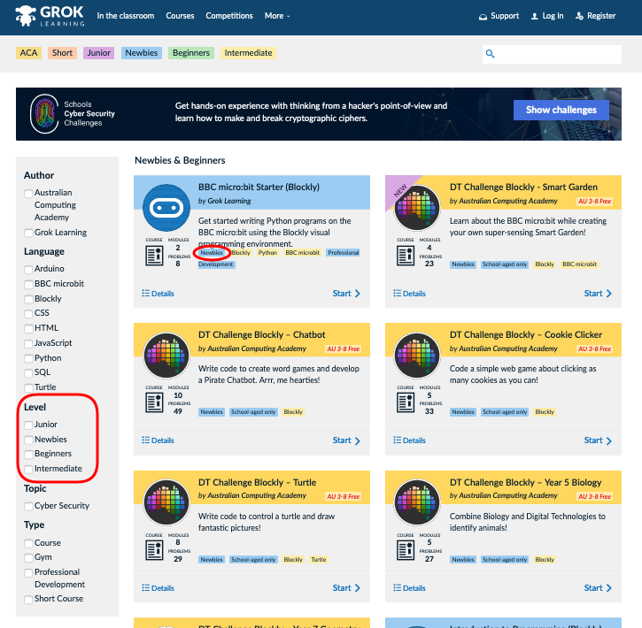Tick the Cyber Security topic checkbox

tap(28, 507)
